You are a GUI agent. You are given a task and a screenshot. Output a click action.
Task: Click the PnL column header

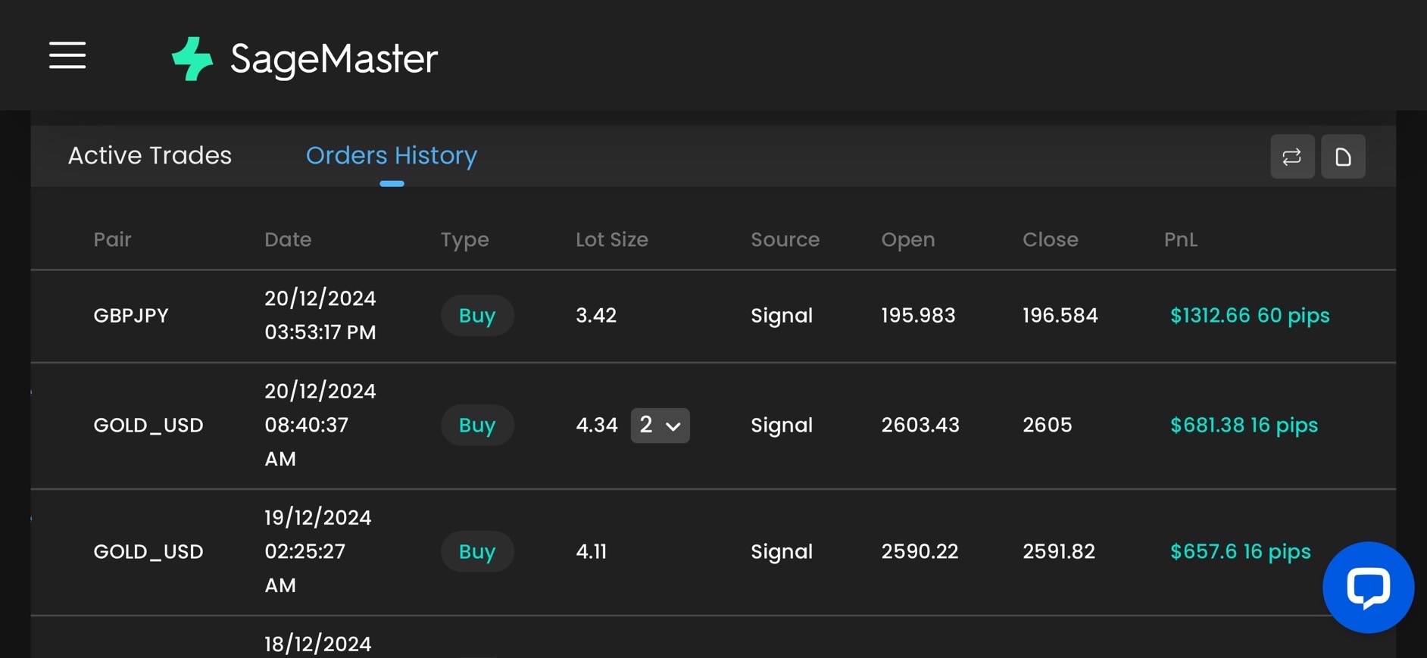pyautogui.click(x=1180, y=240)
